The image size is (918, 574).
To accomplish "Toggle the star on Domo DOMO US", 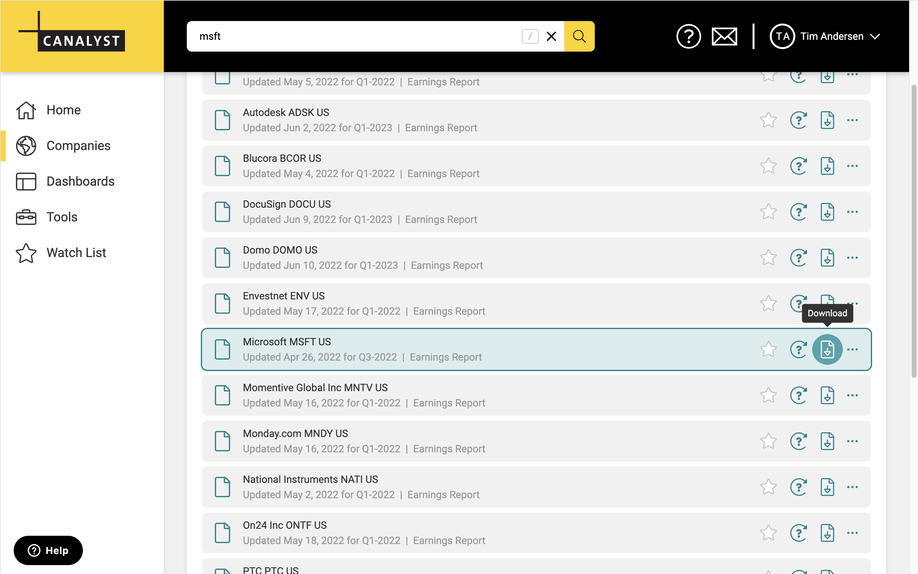I will point(768,258).
